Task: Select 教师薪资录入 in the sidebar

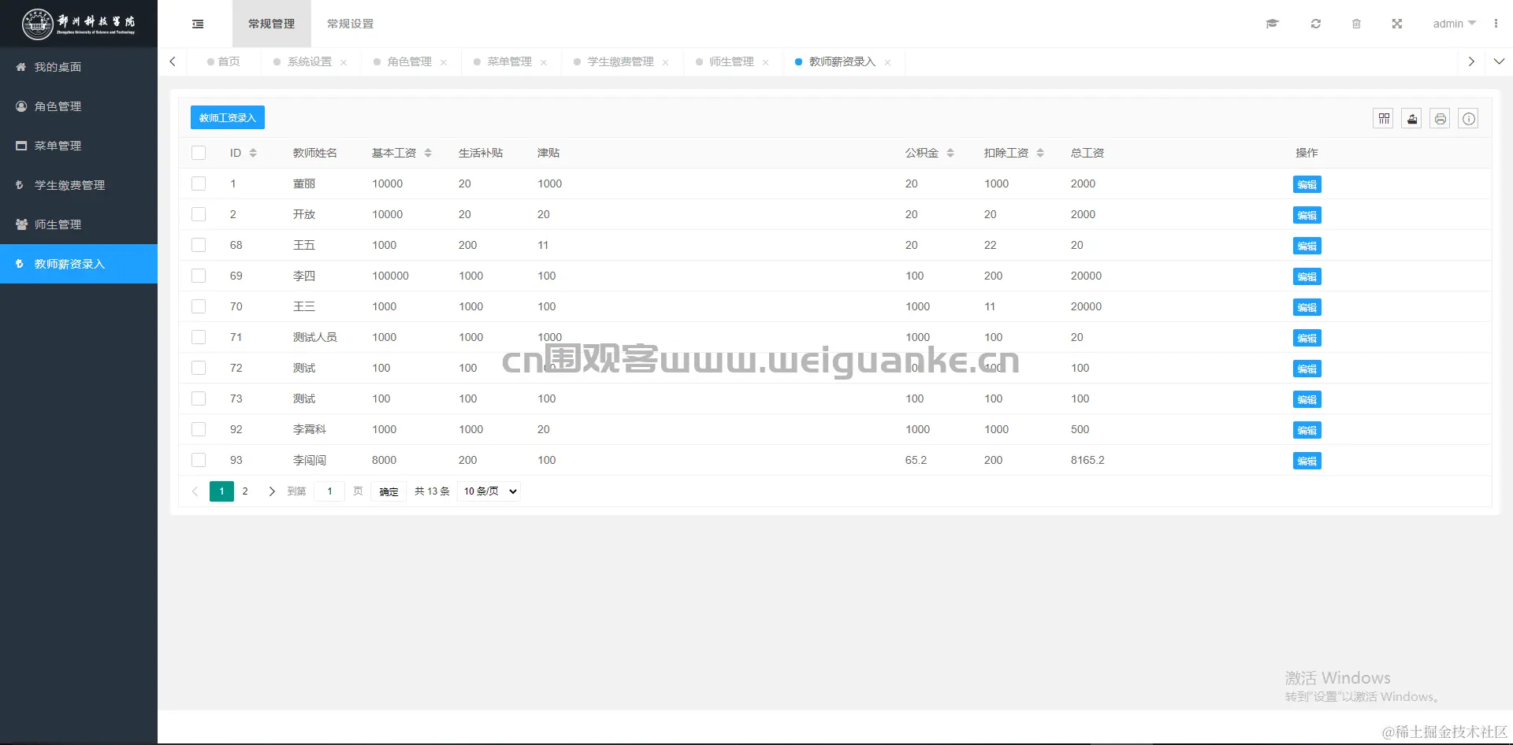Action: point(79,264)
